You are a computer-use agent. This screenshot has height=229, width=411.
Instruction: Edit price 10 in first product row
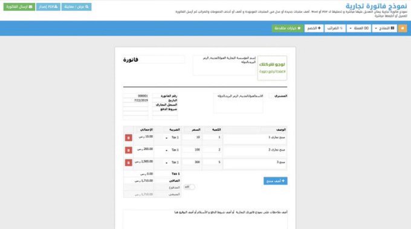coord(192,137)
